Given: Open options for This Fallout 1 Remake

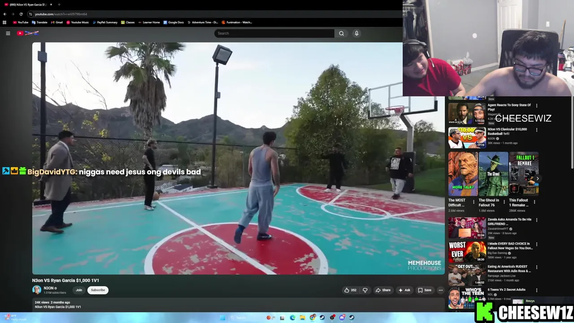Looking at the screenshot, I should click(534, 202).
